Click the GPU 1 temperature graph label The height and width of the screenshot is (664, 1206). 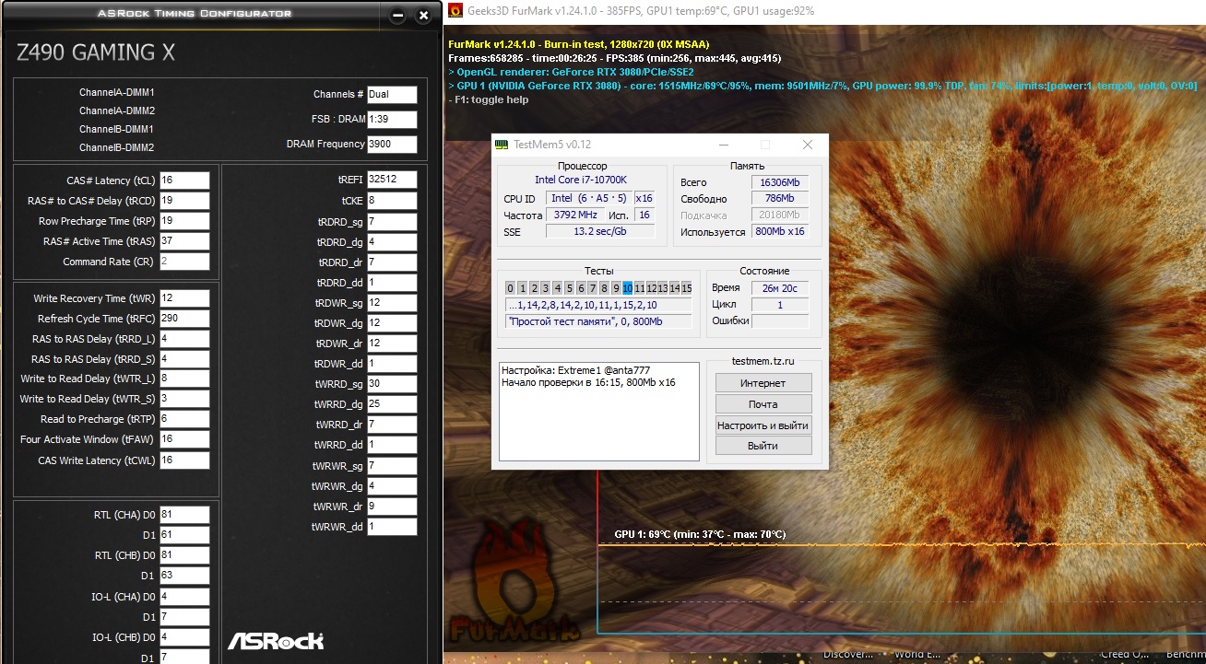coord(701,534)
